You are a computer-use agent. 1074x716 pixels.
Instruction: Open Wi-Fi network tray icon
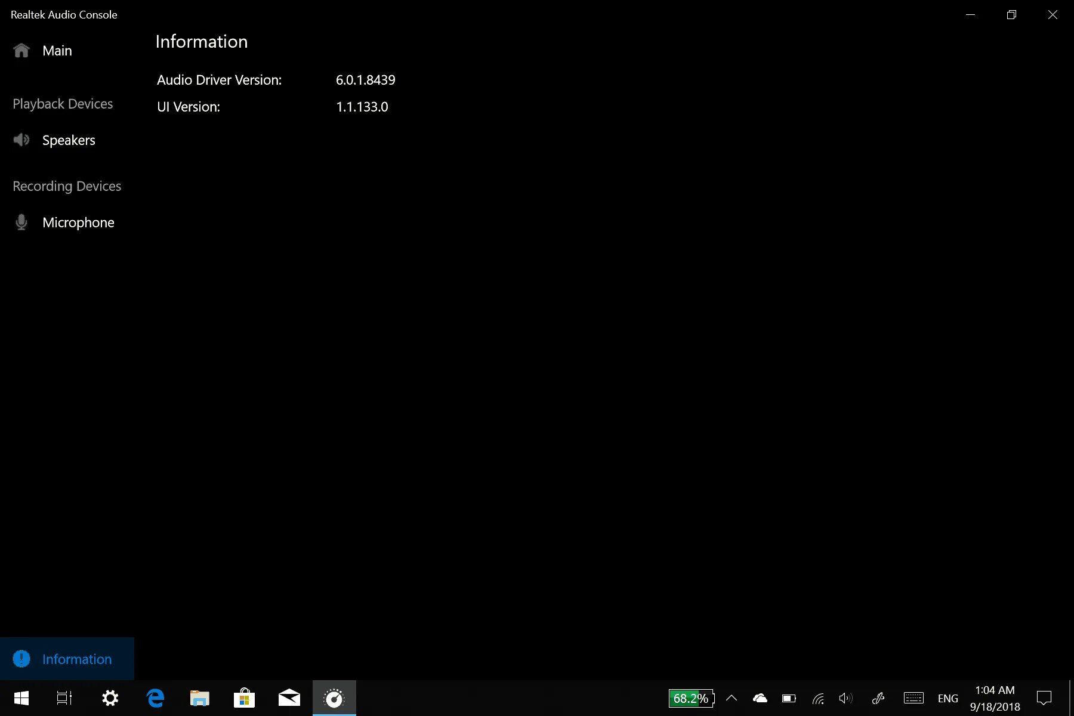point(818,698)
